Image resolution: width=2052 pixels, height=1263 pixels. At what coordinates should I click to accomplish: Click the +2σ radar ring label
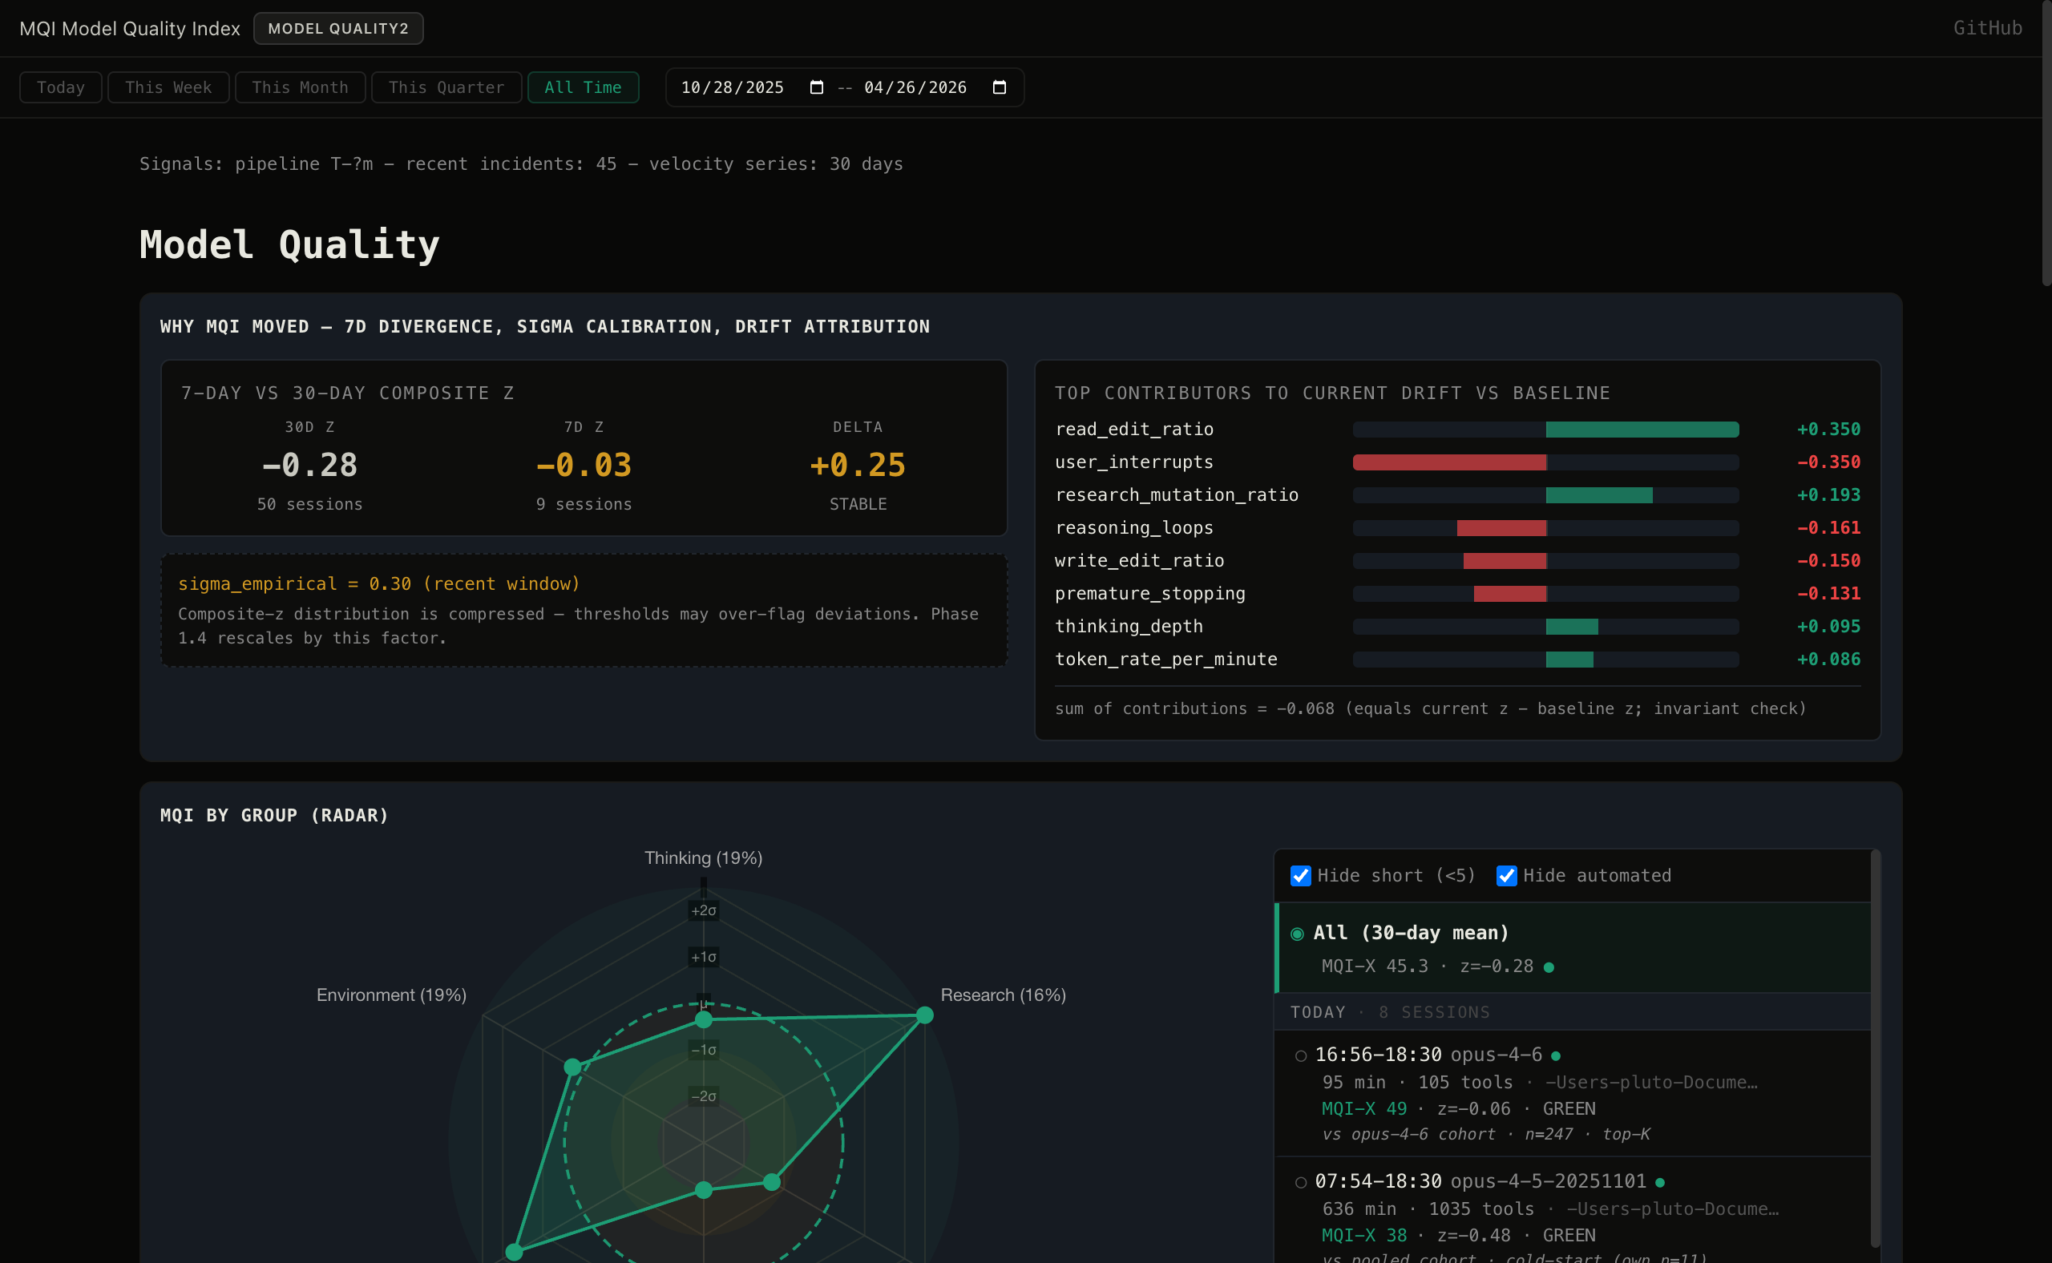point(704,910)
